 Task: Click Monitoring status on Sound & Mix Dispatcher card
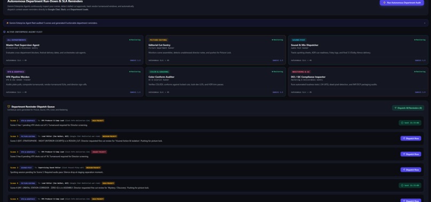click(x=420, y=40)
